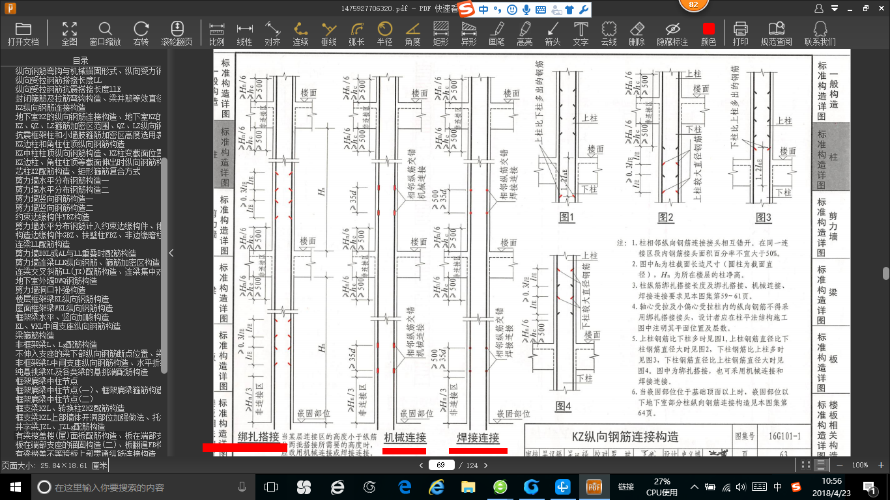Click 联系我们 contact us

820,33
